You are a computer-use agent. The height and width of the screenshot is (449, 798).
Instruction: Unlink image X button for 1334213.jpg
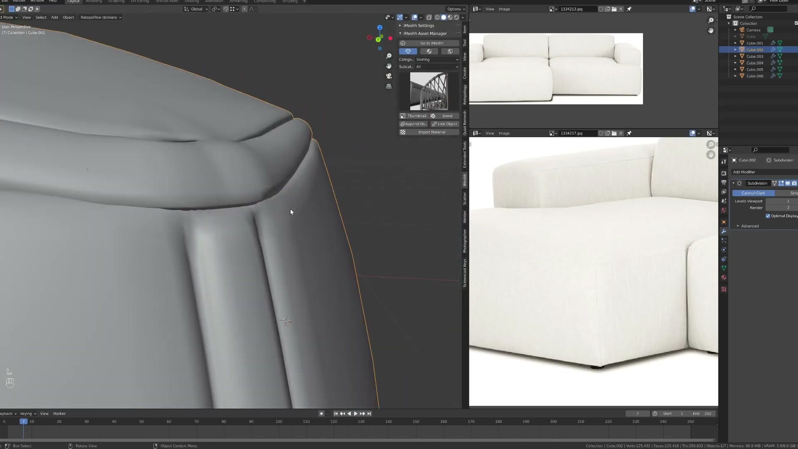coord(621,9)
